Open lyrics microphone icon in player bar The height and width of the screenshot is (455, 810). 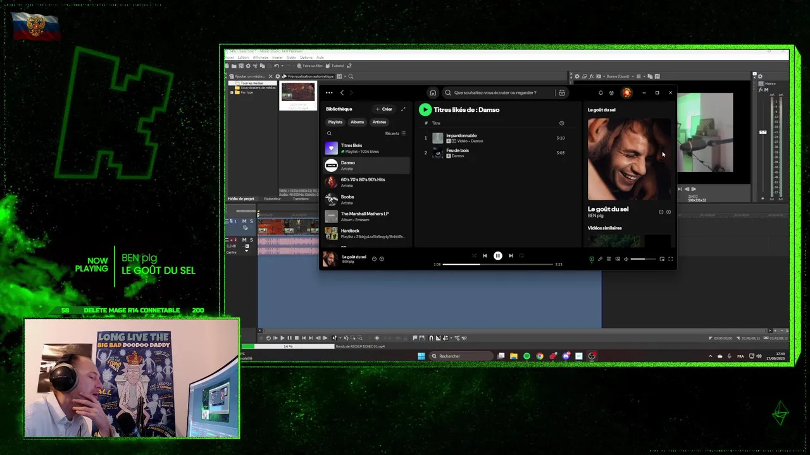point(600,259)
